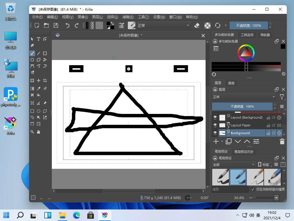Redo the last action

click(x=77, y=25)
